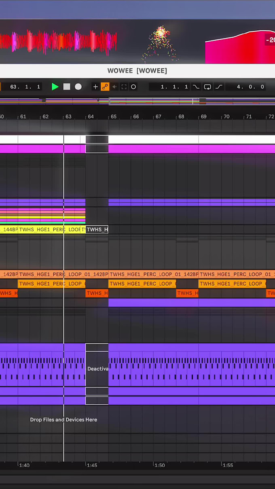This screenshot has width=275, height=489.
Task: Click bar 68 in the beat ruler
Action: [181, 116]
